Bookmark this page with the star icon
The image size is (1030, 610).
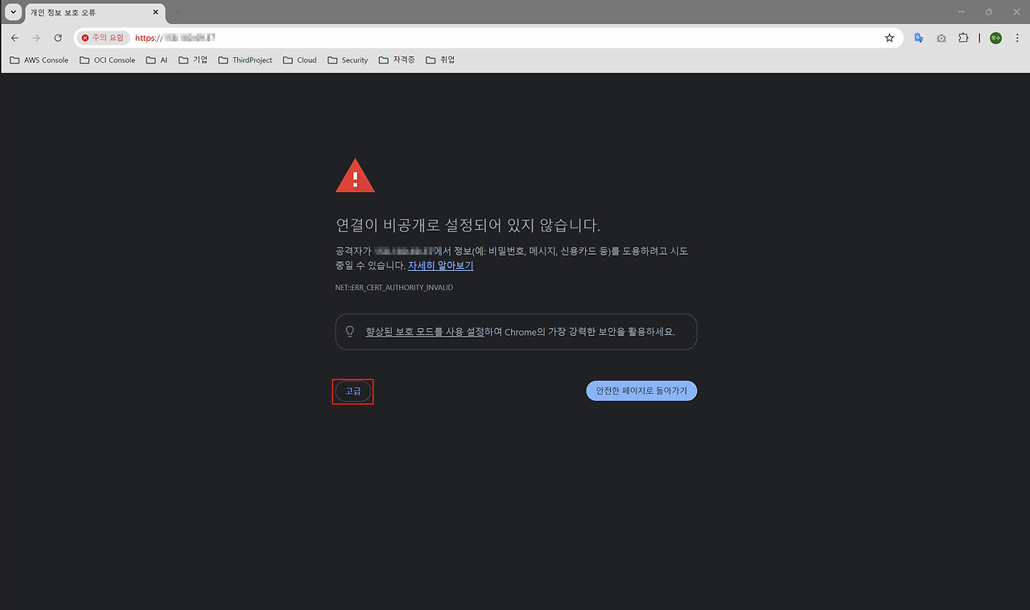tap(889, 38)
